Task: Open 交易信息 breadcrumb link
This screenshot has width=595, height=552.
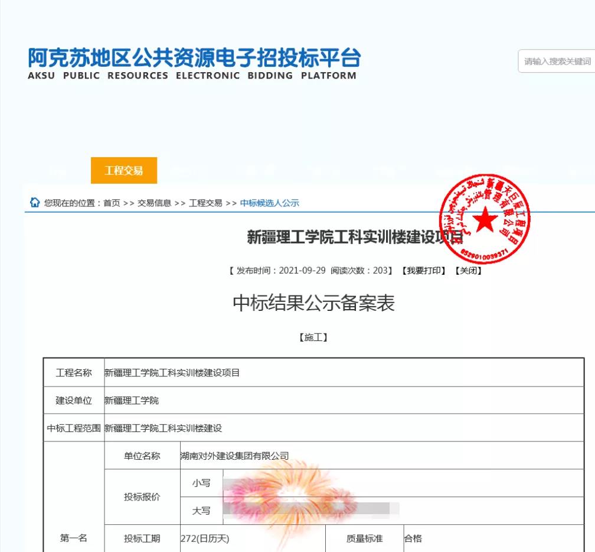Action: pos(154,203)
